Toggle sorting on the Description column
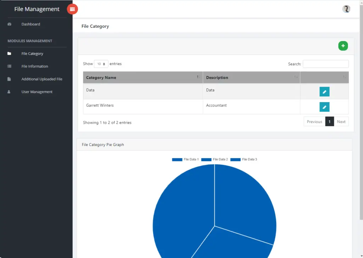363x258 pixels. pyautogui.click(x=251, y=77)
